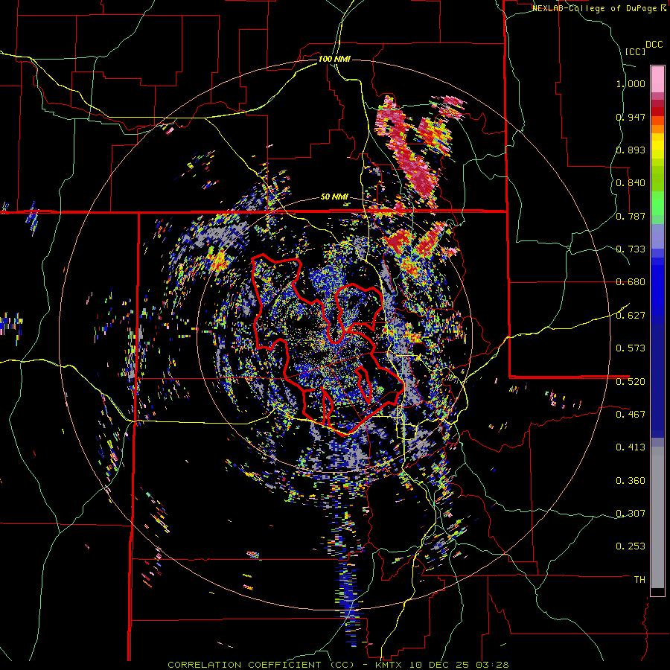Select the 0.307 scale value
This screenshot has height=670, width=670.
pos(631,513)
